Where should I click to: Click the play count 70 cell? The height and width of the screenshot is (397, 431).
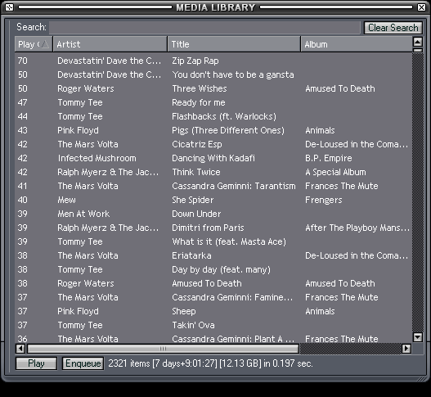click(x=23, y=61)
